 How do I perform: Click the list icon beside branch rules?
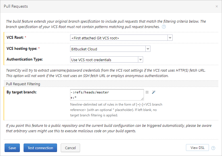click(x=147, y=92)
